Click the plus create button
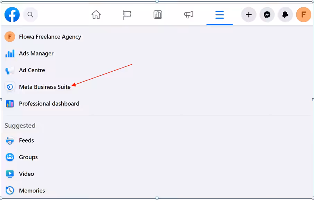Screen dimensions: 314x200 click(x=249, y=15)
